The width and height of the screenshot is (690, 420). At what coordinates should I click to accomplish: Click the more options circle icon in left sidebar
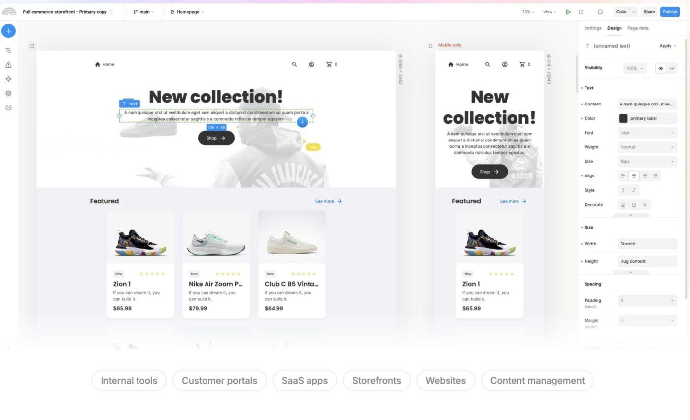pos(8,107)
